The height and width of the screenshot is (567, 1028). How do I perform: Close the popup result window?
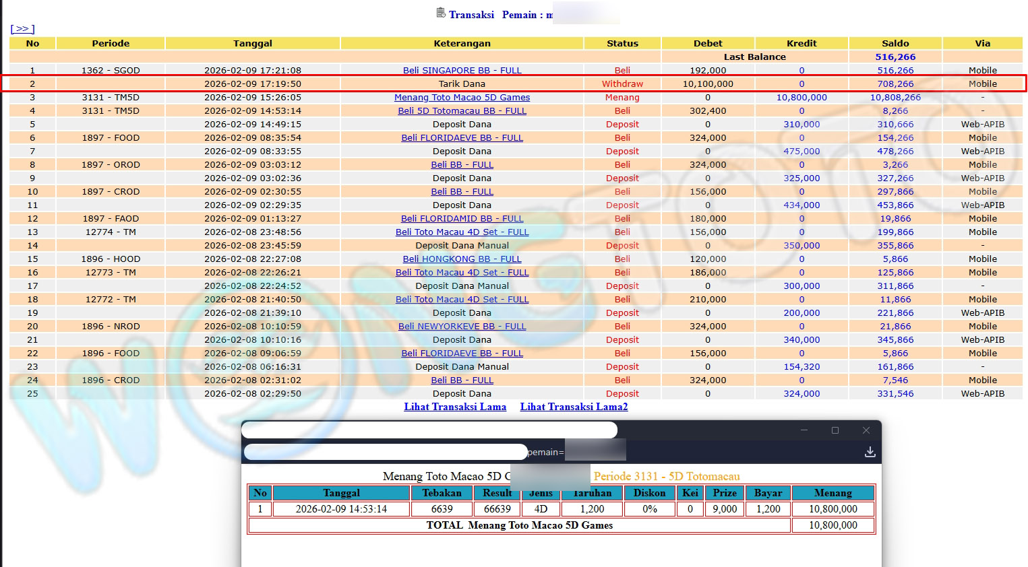[866, 430]
